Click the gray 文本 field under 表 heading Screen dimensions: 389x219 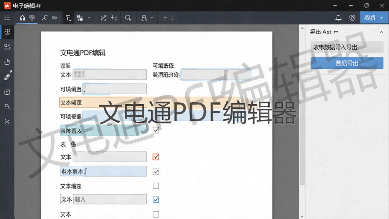coord(109,157)
